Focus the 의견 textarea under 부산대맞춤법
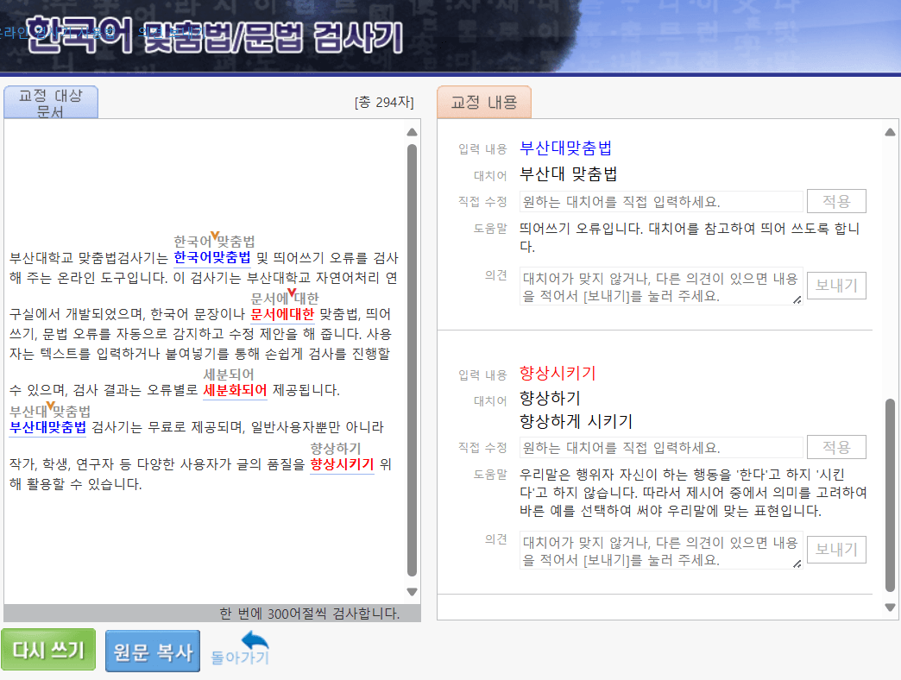901x680 pixels. coord(661,286)
